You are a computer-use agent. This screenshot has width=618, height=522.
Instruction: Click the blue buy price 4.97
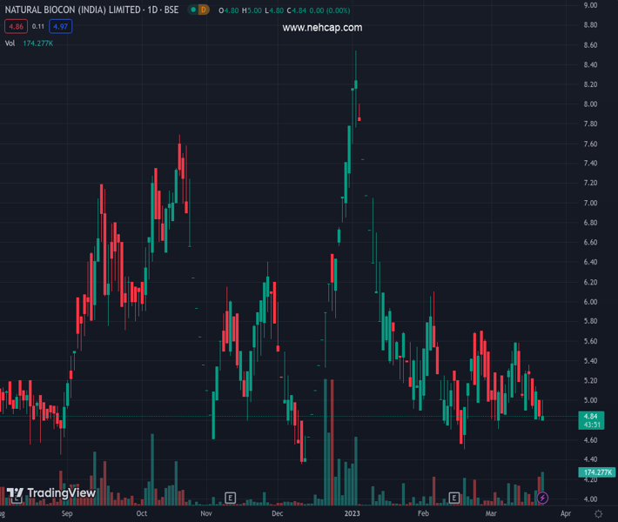(60, 27)
